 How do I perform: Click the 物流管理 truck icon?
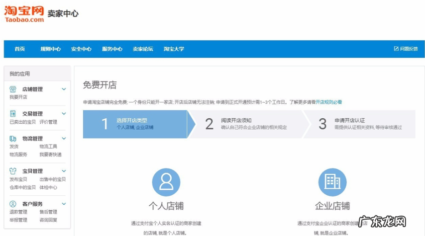point(13,139)
